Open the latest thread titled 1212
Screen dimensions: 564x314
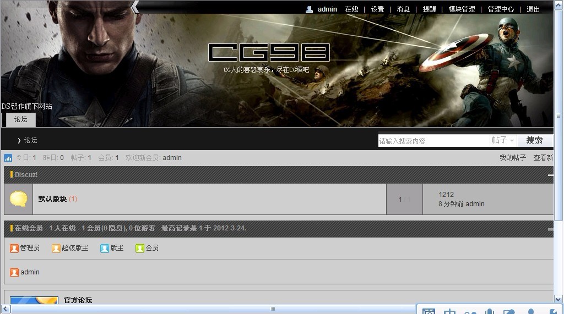point(446,194)
